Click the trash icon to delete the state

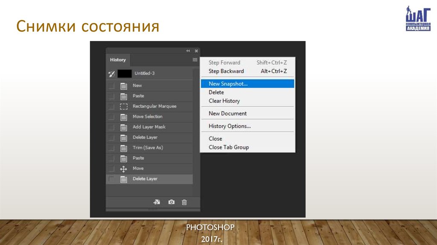click(184, 202)
